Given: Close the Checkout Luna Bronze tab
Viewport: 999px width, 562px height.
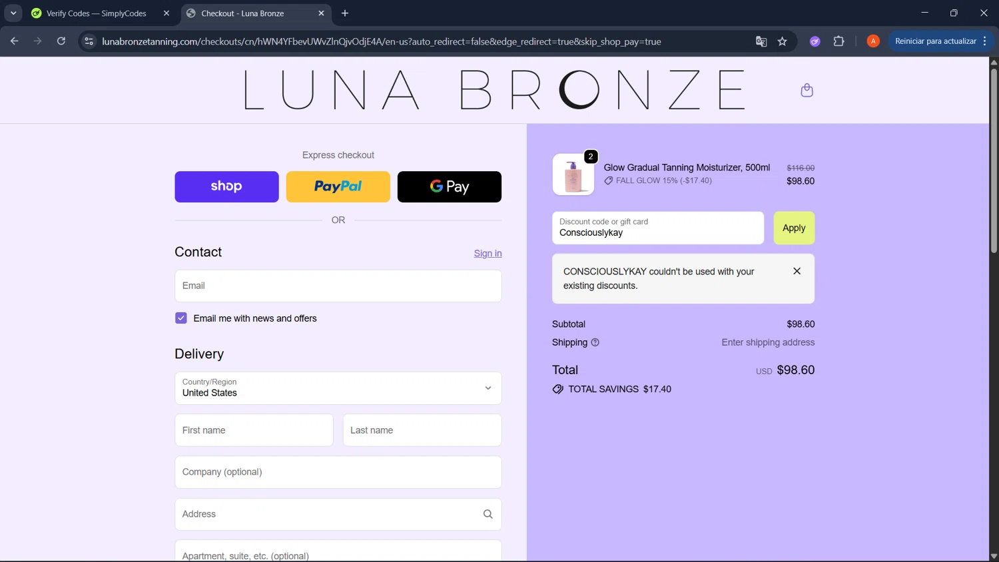Looking at the screenshot, I should click(321, 13).
